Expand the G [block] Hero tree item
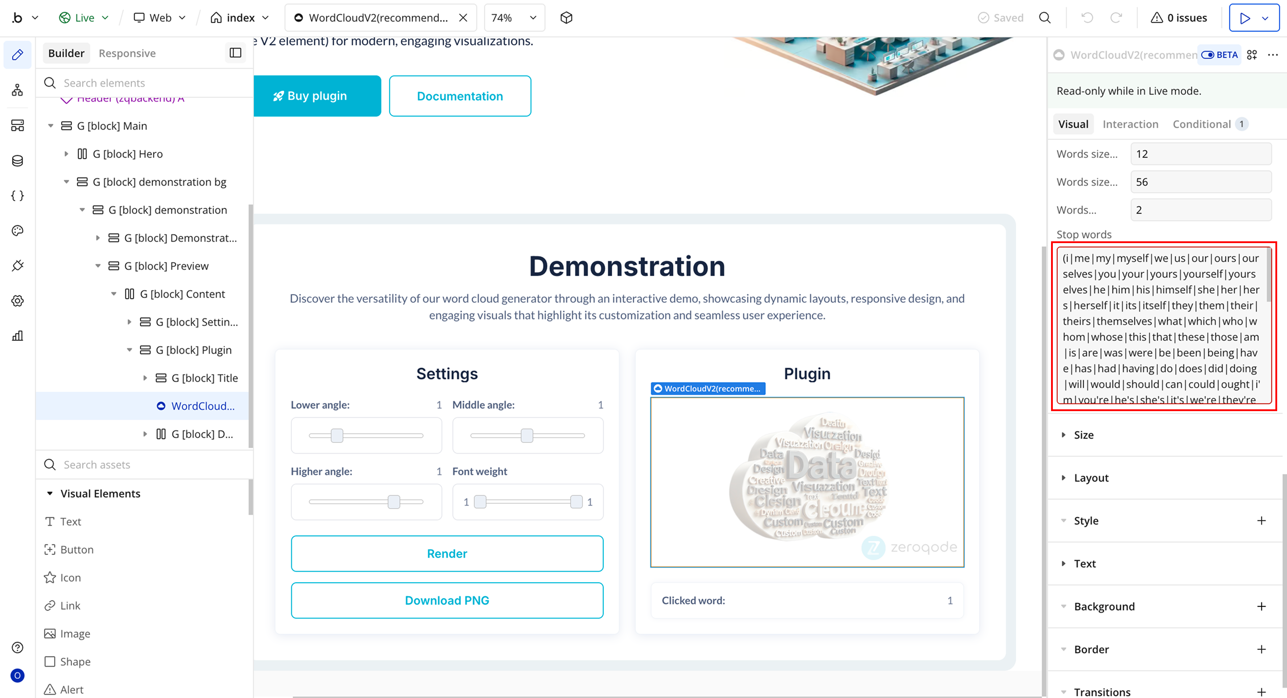This screenshot has height=698, width=1287. 66,154
